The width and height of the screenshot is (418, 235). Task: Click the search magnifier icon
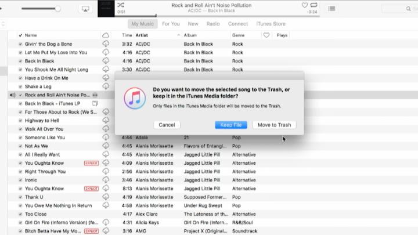(408, 9)
